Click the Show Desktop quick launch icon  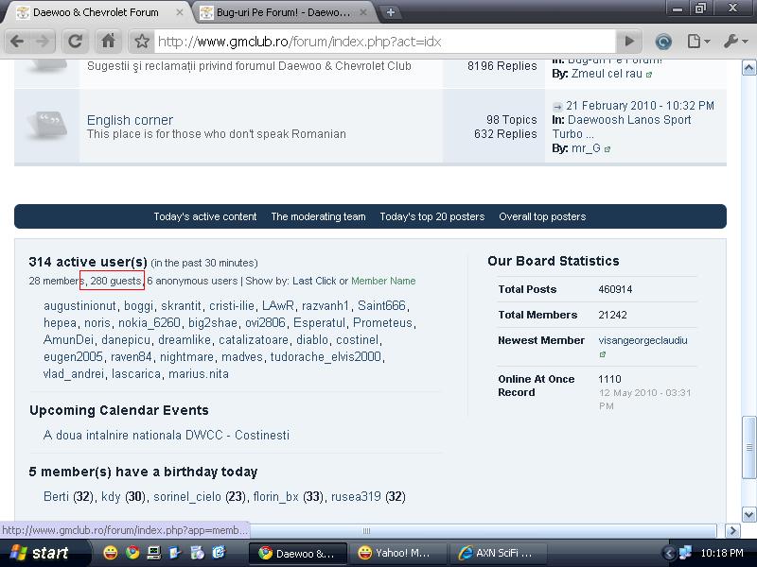click(x=175, y=553)
